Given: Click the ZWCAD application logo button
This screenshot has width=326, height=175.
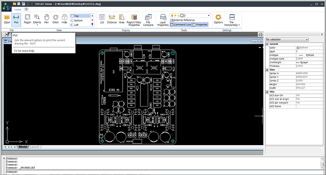Looking at the screenshot, I should click(x=7, y=6).
